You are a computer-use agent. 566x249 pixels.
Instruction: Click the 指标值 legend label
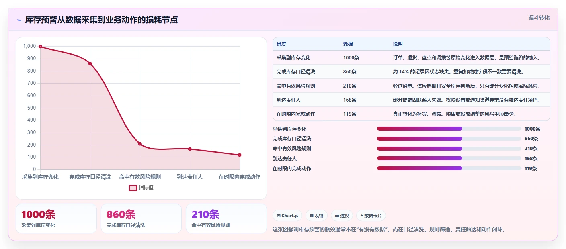[x=146, y=188]
